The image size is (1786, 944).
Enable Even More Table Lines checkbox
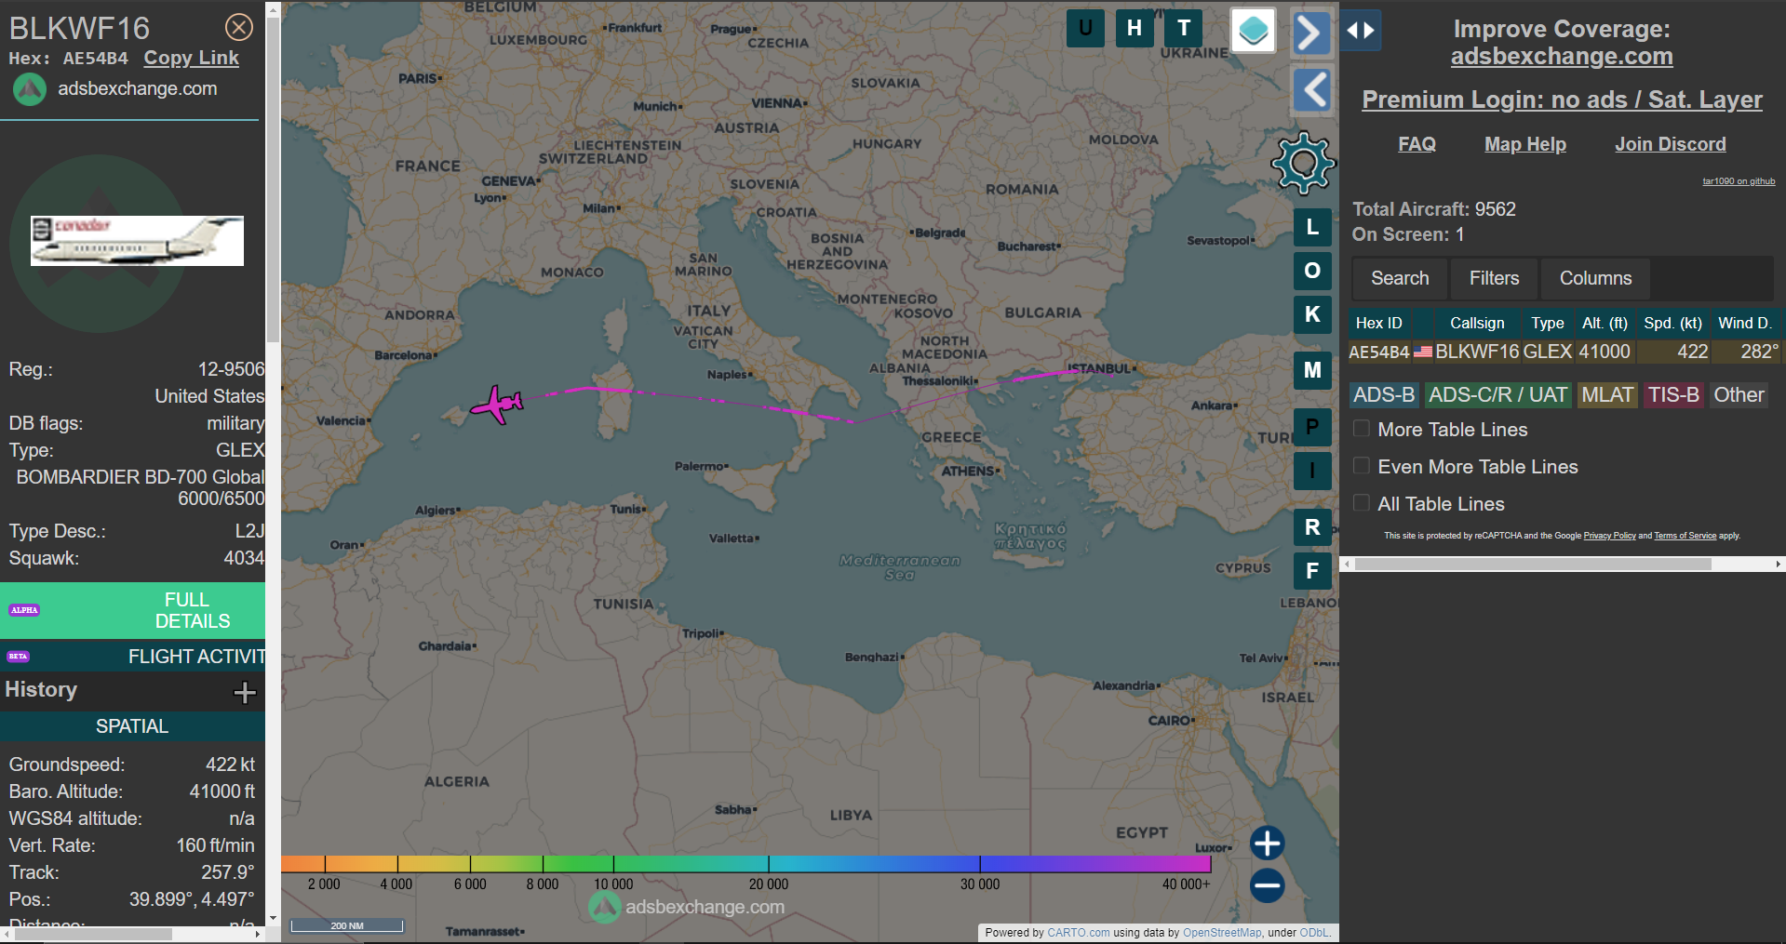(x=1362, y=466)
